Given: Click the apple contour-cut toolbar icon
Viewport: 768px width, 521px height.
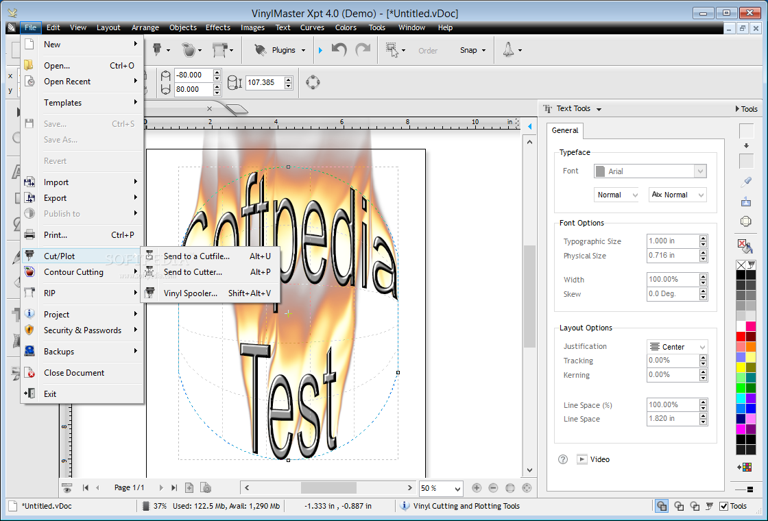Looking at the screenshot, I should [188, 50].
